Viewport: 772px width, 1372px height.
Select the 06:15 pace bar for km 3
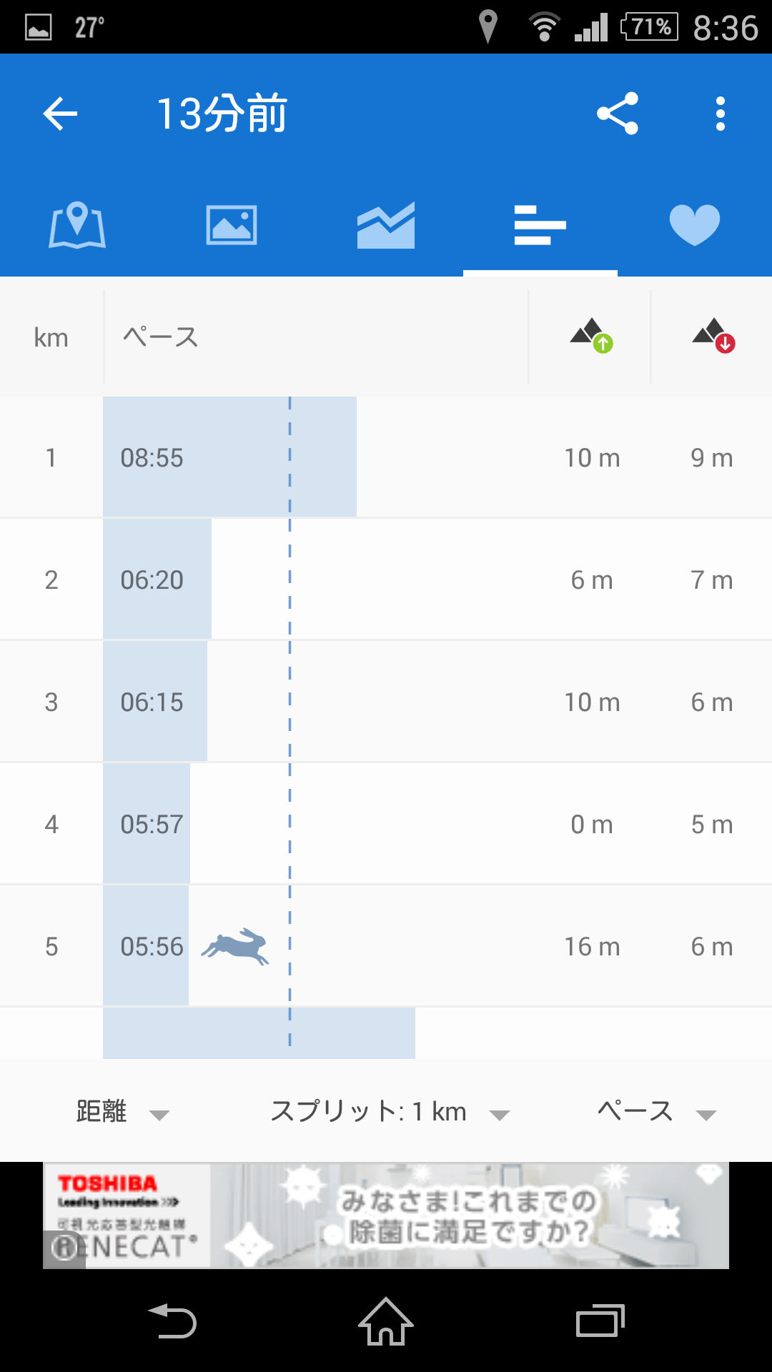point(155,702)
